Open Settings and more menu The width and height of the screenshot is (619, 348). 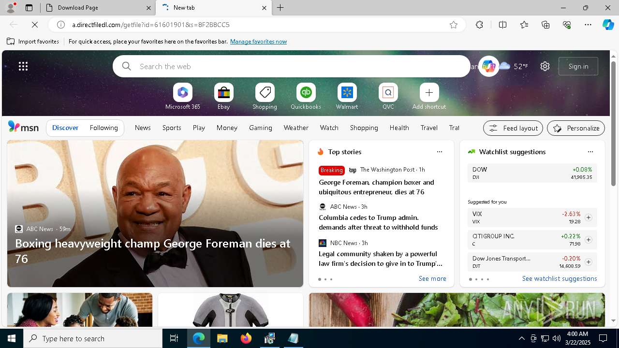tap(588, 25)
